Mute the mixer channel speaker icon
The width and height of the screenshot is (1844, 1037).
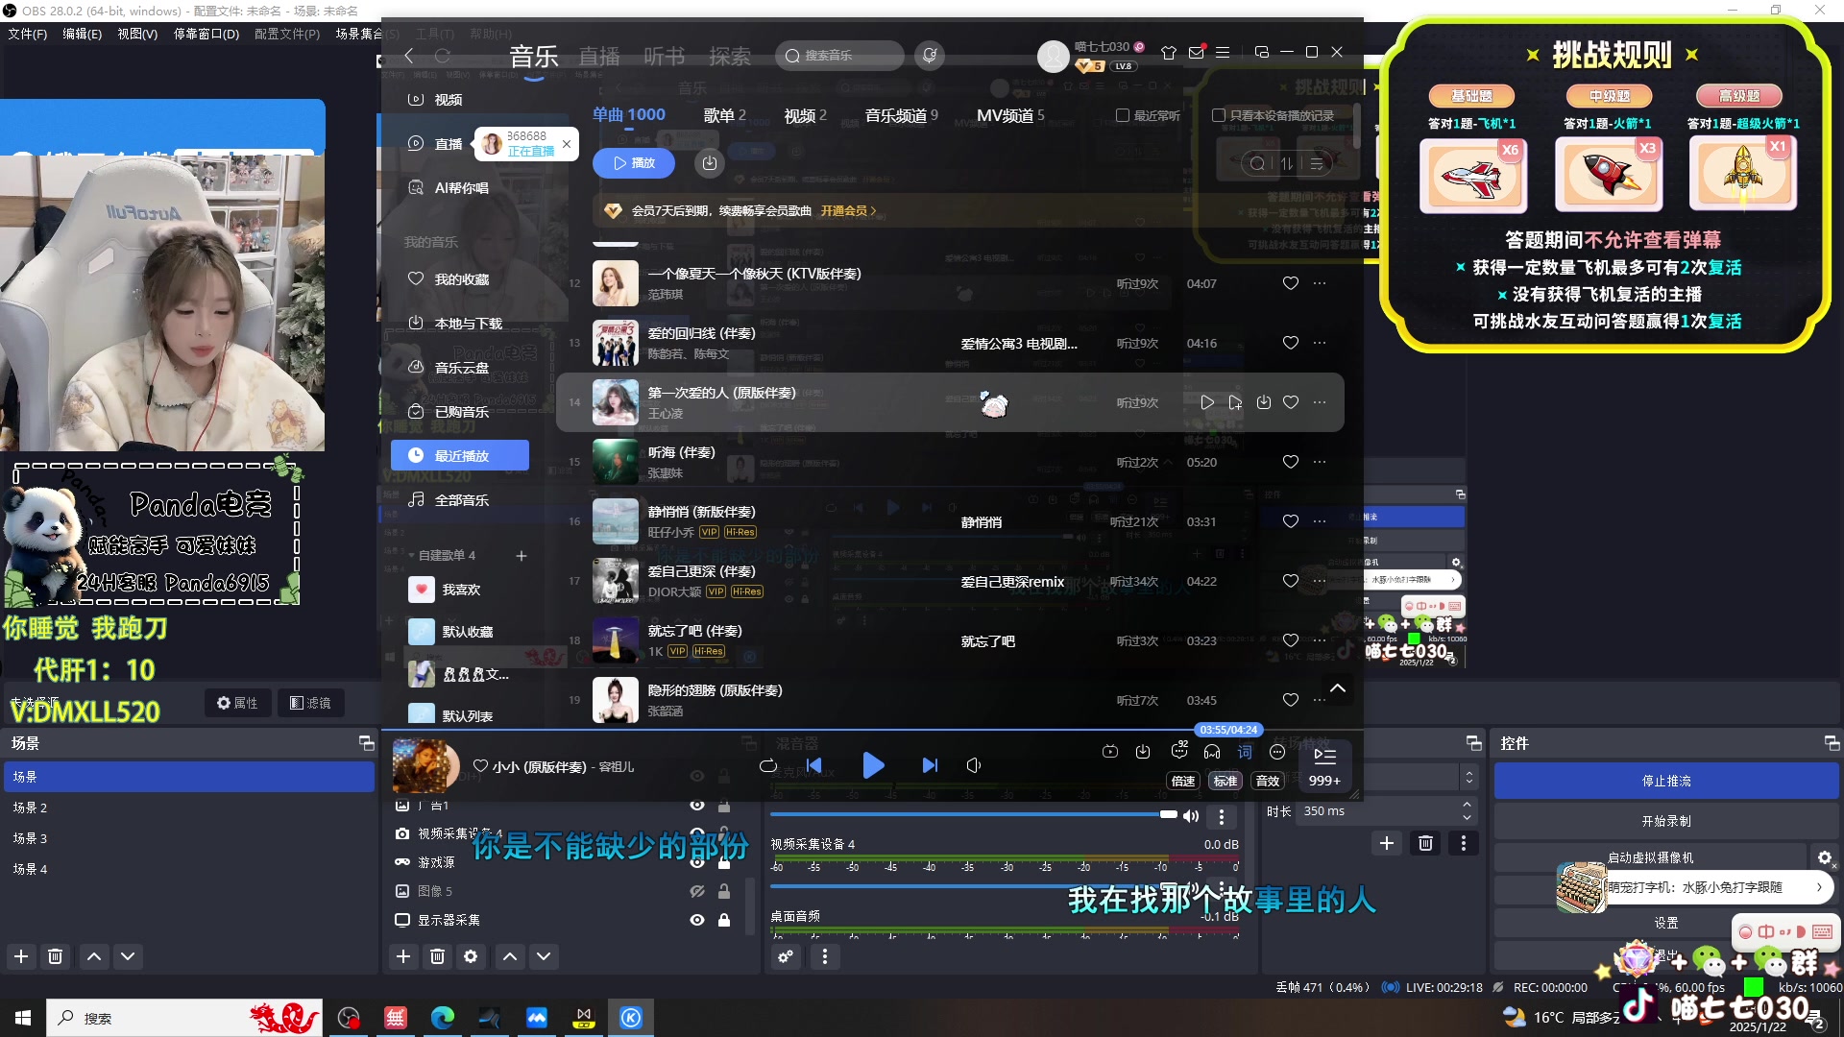click(x=1191, y=816)
